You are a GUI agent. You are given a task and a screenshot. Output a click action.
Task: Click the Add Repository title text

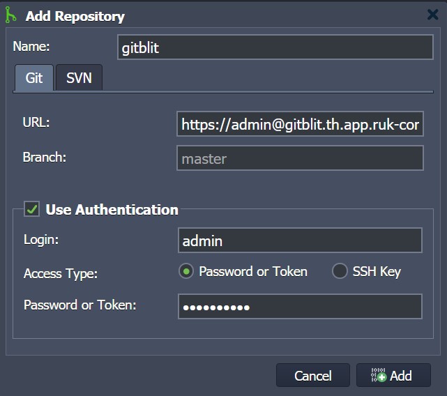[x=75, y=16]
